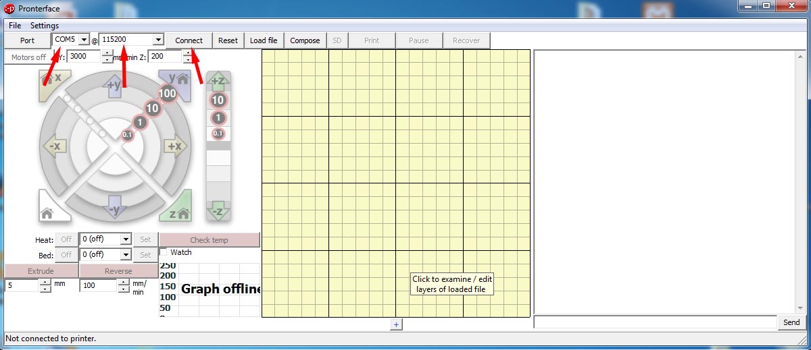Click the Extrude button
The height and width of the screenshot is (350, 811).
[41, 271]
